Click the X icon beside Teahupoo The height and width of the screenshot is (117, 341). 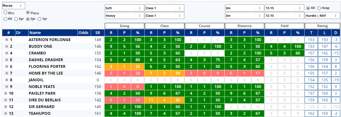point(6,113)
